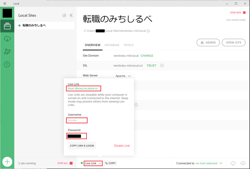Click the '1 site running' status text

coord(27,163)
